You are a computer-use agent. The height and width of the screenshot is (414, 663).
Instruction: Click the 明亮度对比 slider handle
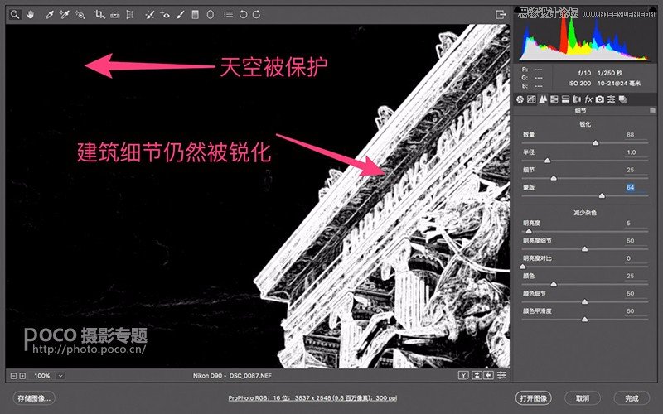[523, 267]
